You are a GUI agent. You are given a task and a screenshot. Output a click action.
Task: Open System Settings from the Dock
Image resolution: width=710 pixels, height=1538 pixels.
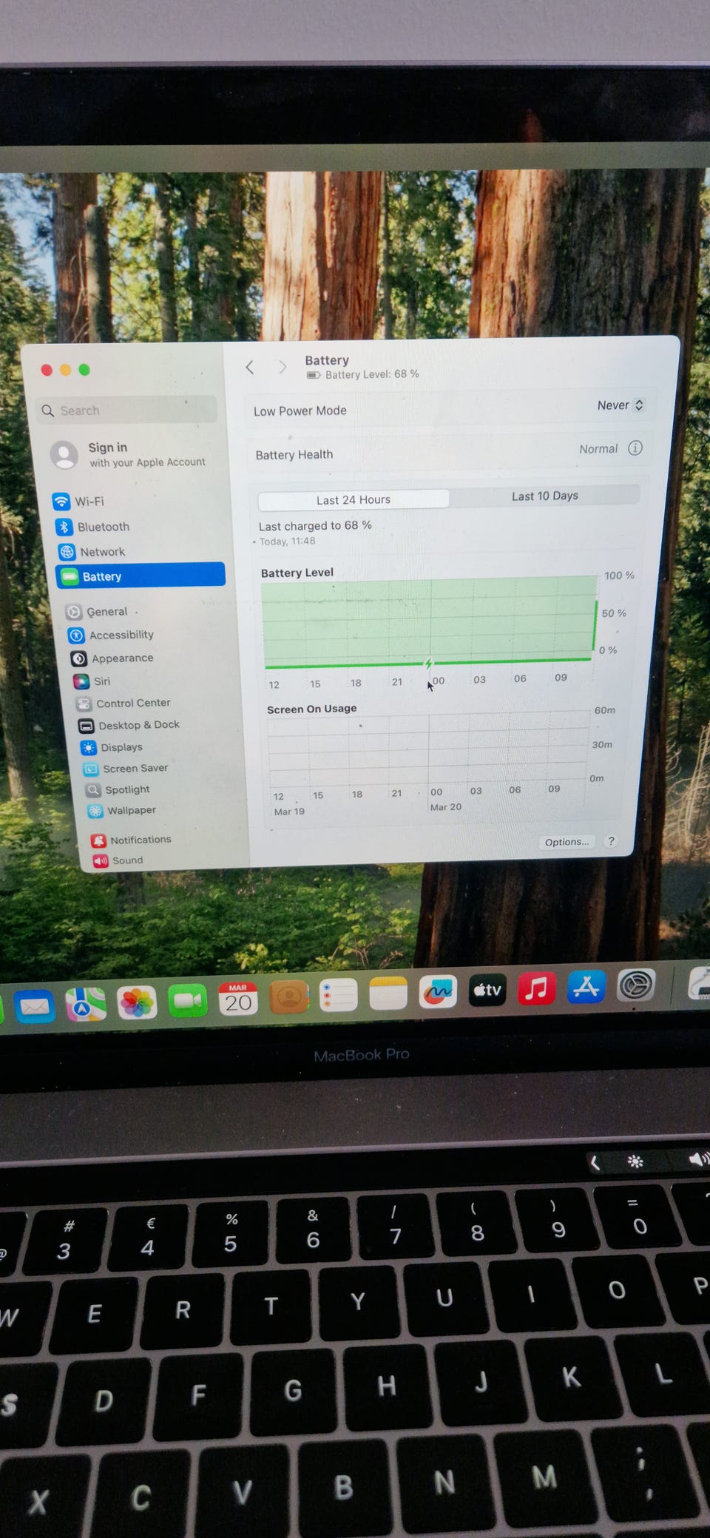click(637, 985)
